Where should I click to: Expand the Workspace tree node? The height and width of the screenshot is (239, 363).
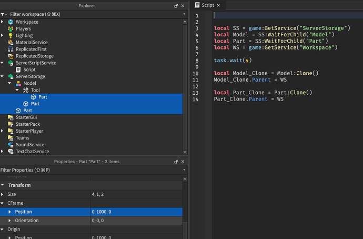2,22
